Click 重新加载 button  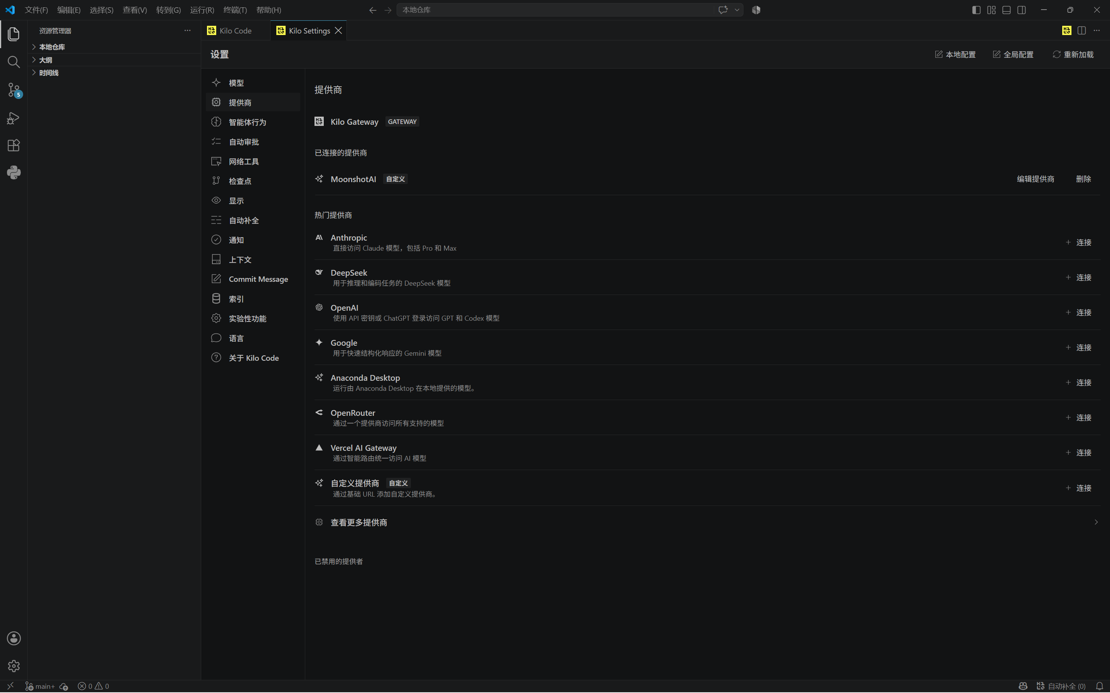pyautogui.click(x=1073, y=55)
